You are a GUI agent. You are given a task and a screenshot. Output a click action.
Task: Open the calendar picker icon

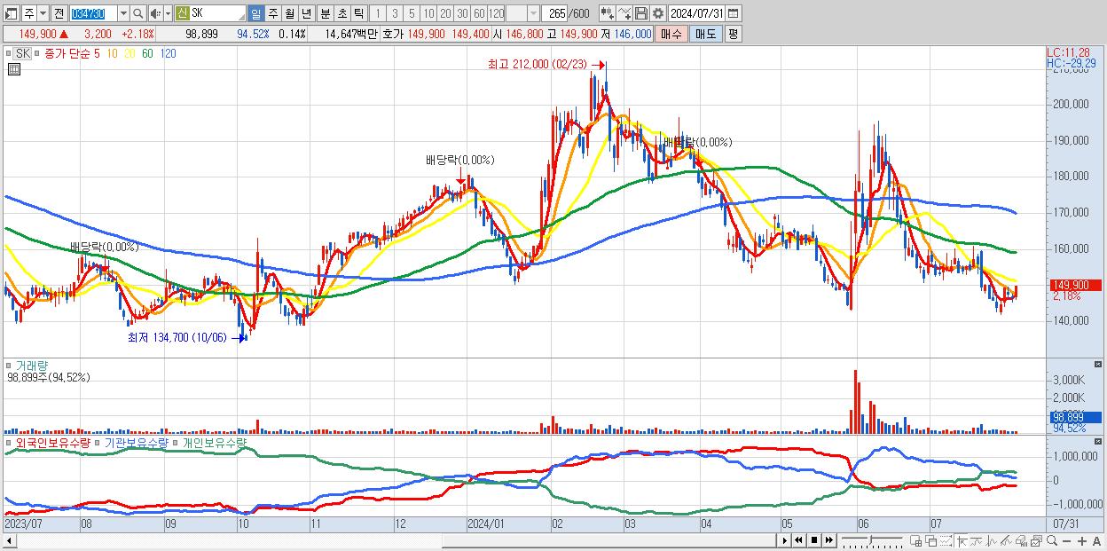click(734, 13)
